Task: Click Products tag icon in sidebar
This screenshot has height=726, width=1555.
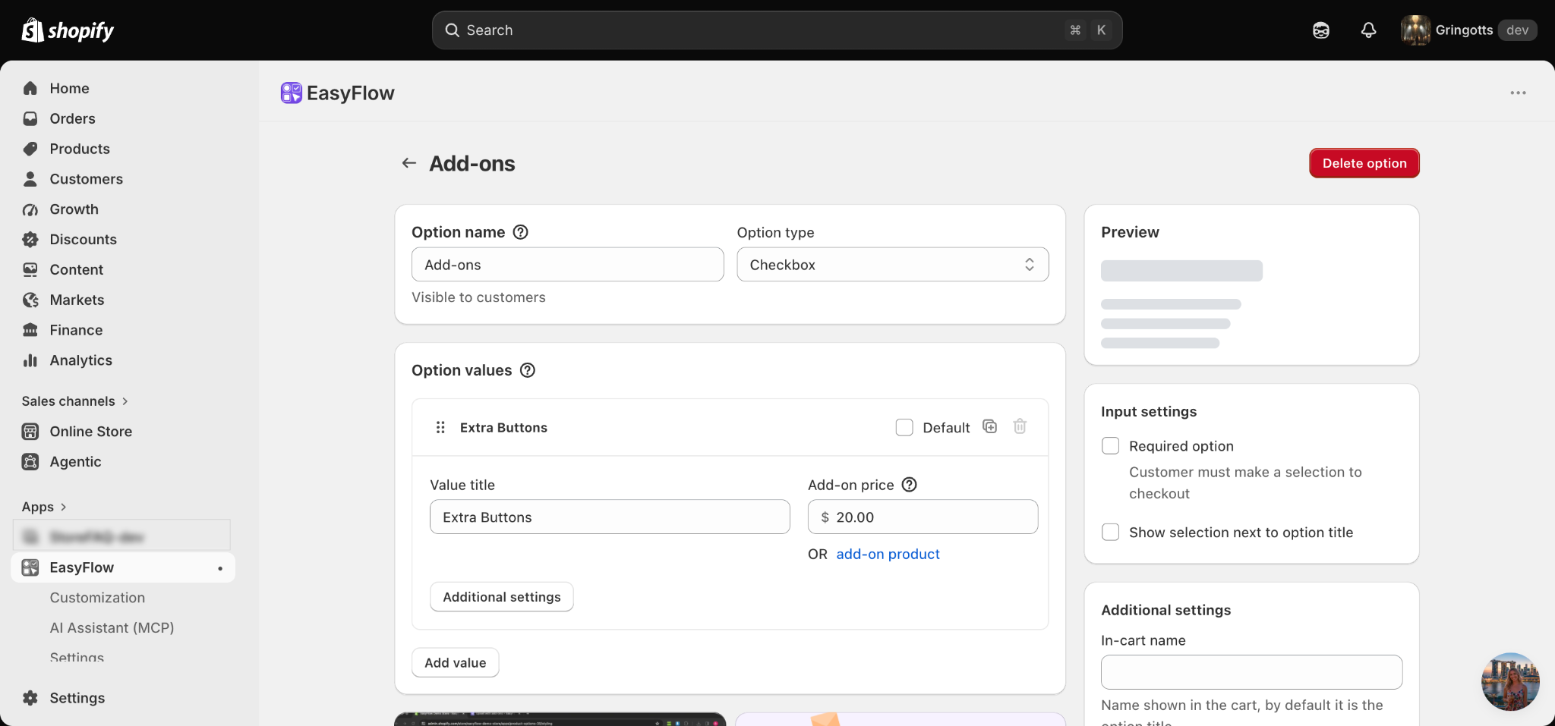Action: (30, 149)
